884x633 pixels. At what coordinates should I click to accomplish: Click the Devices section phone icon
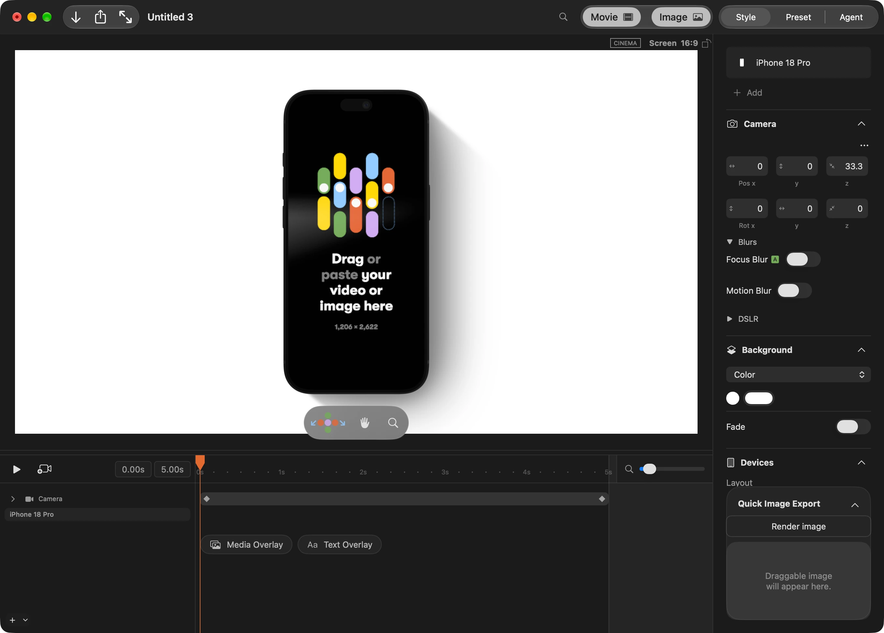[731, 462]
